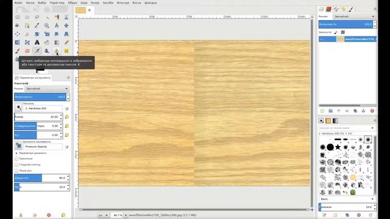Switch to the Patterns tab in brushes dock
The width and height of the screenshot is (390, 219).
(x=328, y=120)
